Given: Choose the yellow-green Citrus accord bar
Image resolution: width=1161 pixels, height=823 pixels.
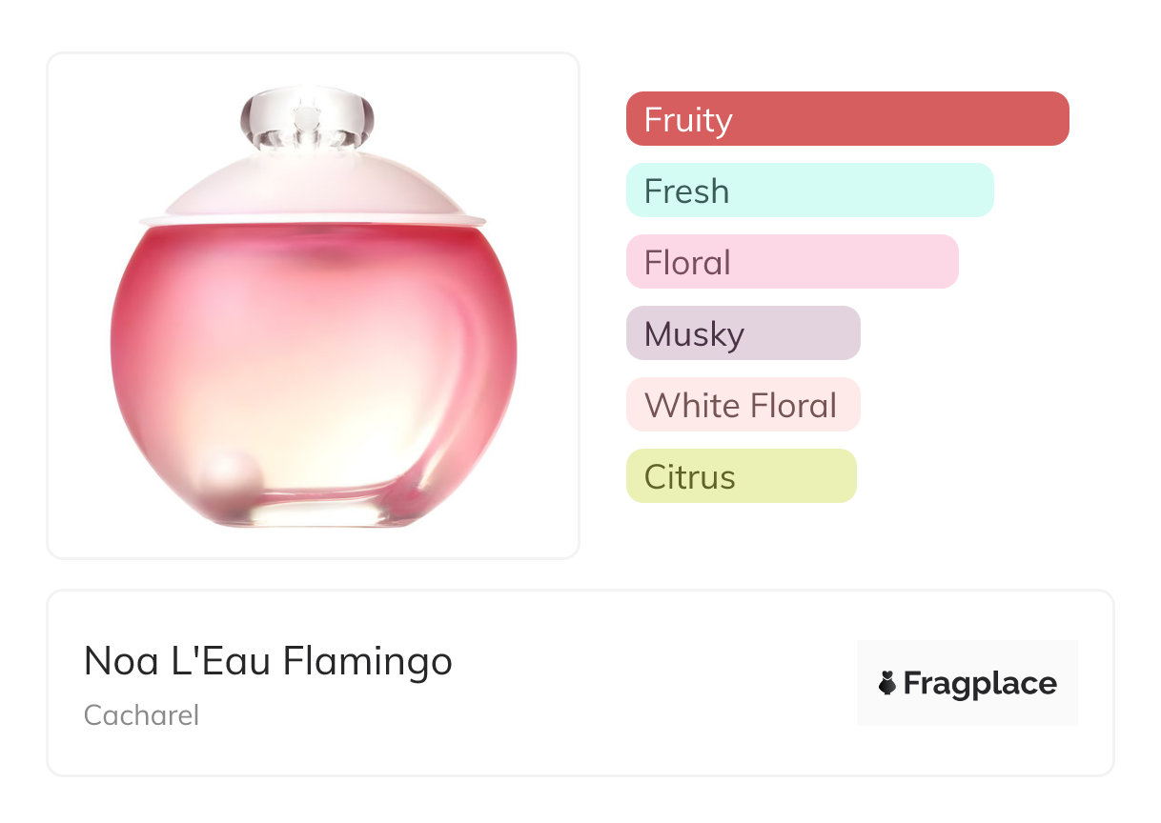Looking at the screenshot, I should coord(741,476).
